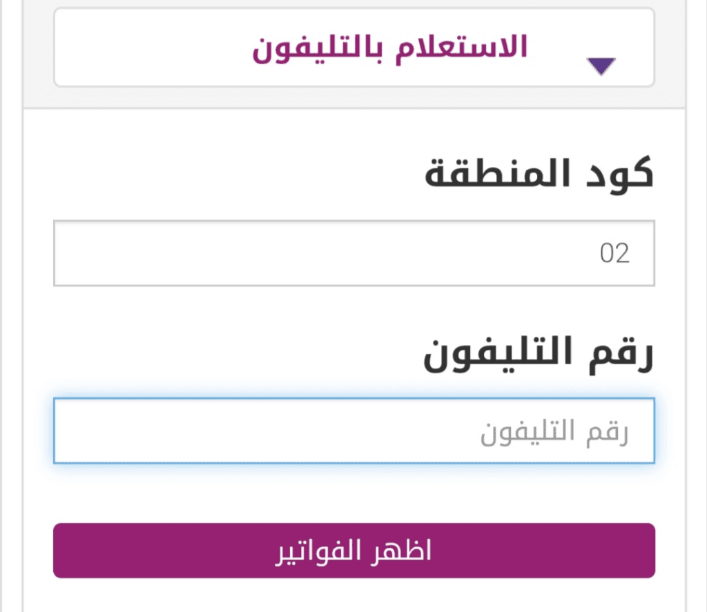The image size is (707, 612).
Task: Click the left empty part of area code field
Action: [173, 253]
